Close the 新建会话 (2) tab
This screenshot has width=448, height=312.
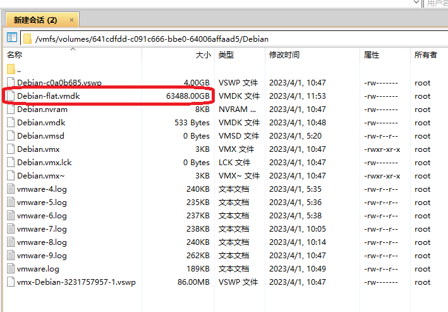71,20
